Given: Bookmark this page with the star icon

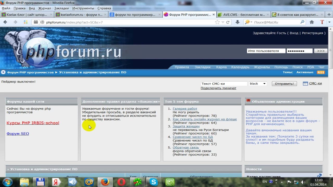Looking at the screenshot, I should (x=217, y=22).
